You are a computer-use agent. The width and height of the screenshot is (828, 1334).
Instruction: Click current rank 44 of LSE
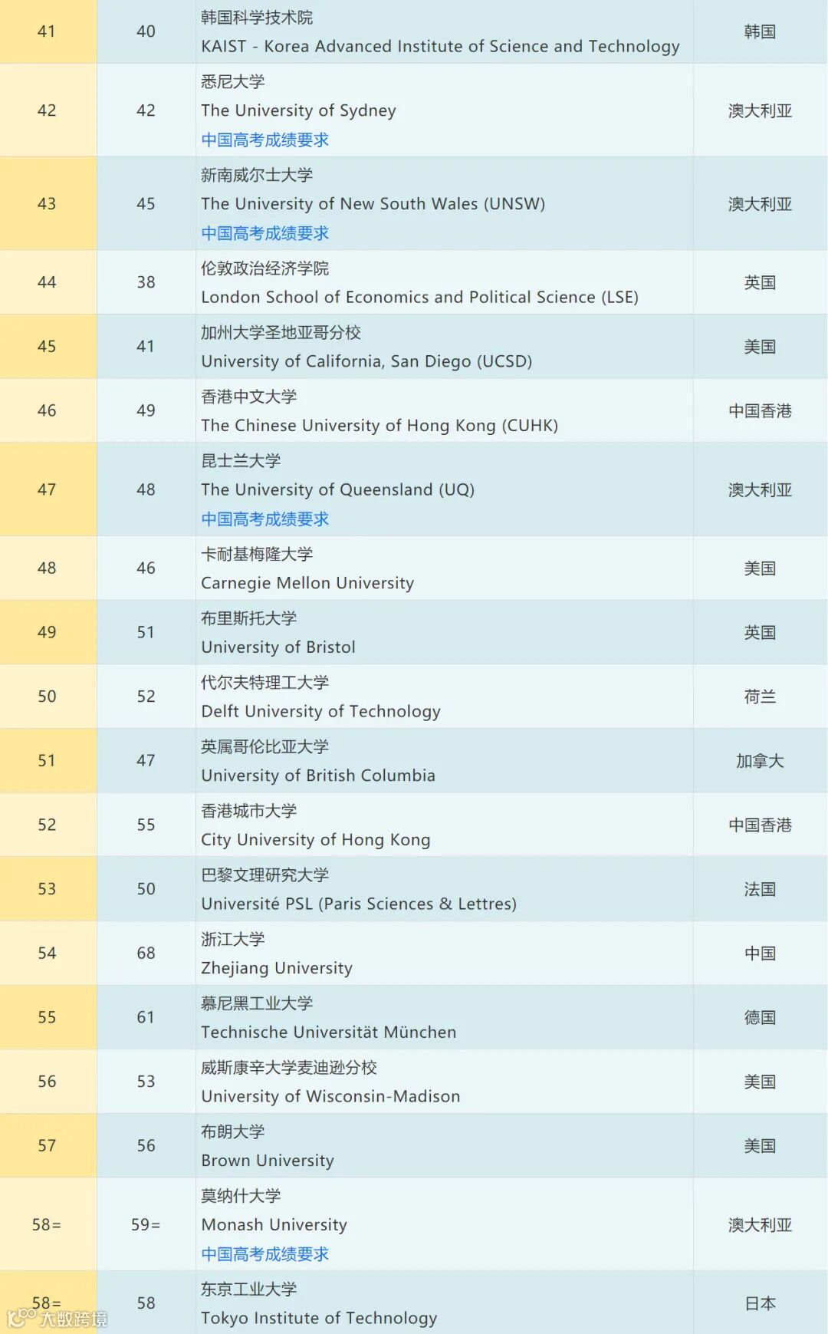[47, 282]
